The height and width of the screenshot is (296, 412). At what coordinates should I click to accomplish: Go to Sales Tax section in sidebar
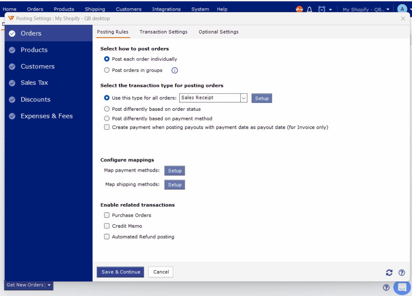pos(49,83)
